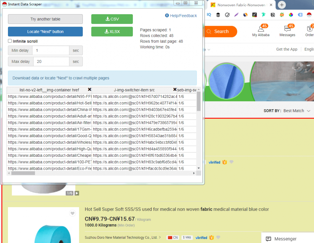Click the black checkmark extension icon
Image resolution: width=314 pixels, height=243 pixels.
[255, 15]
